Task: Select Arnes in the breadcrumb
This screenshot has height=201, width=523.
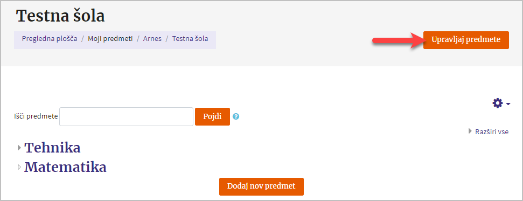Action: [x=152, y=39]
